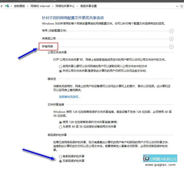Screen dimensions: 184x170
Task: Select 启用共享 public folder sharing option
Action: click(x=60, y=66)
